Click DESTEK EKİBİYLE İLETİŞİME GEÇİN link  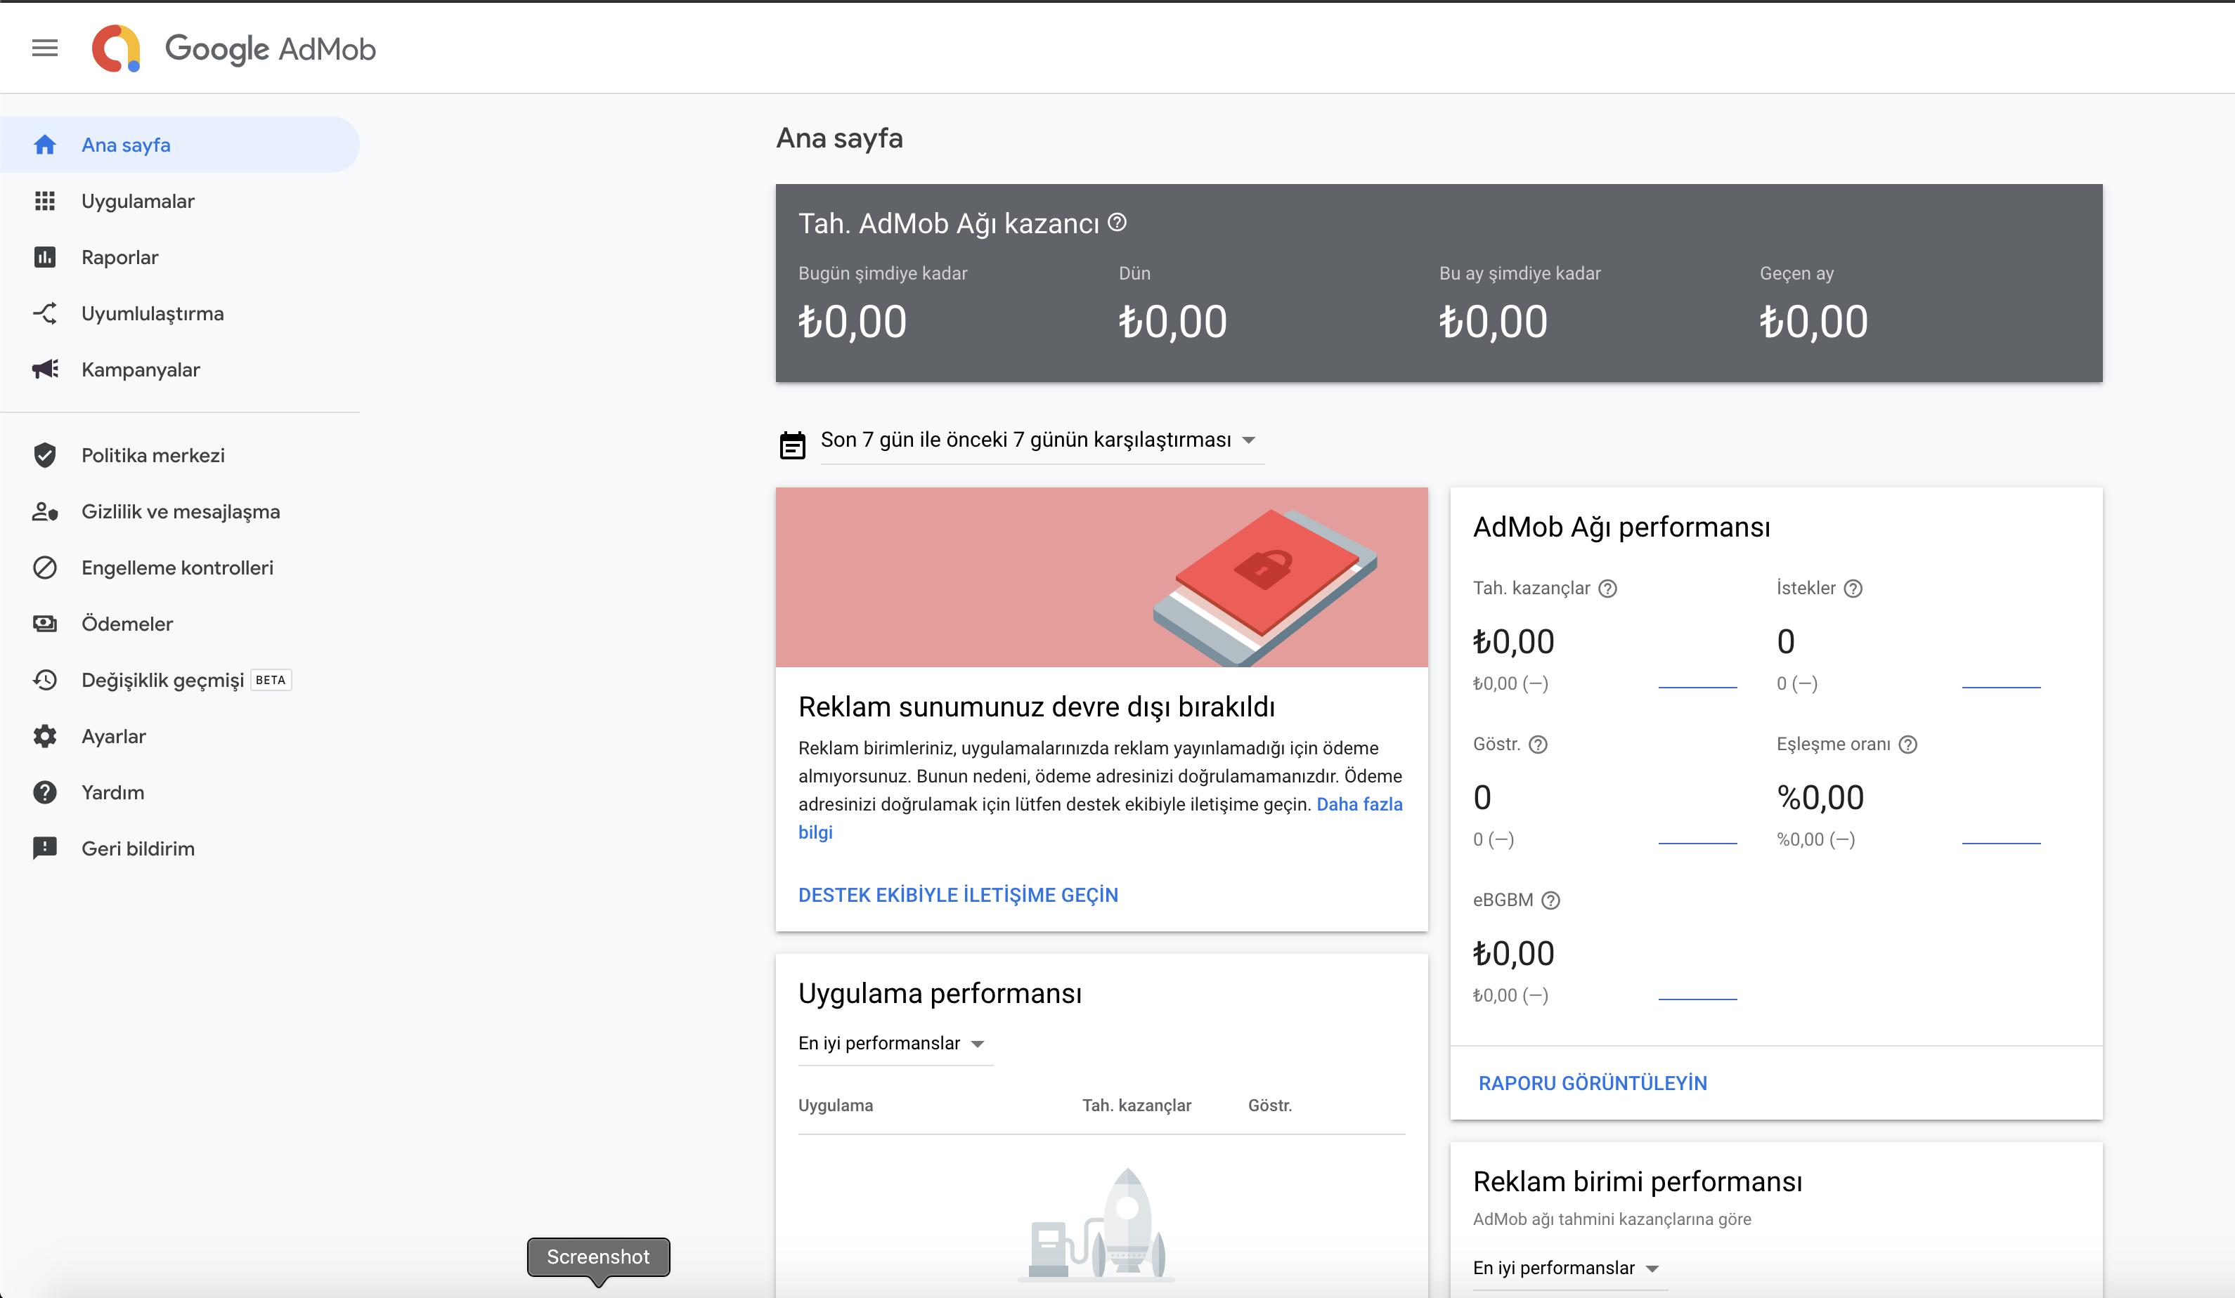[958, 896]
